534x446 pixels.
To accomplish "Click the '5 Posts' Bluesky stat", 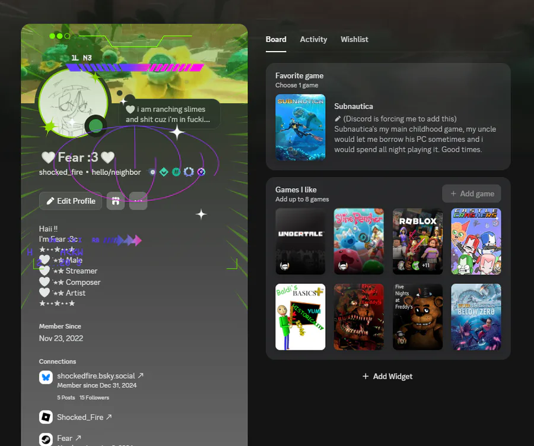I will tap(66, 397).
